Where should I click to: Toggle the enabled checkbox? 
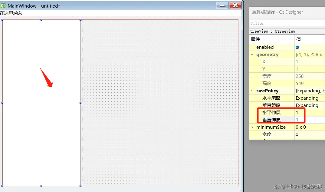click(x=297, y=47)
